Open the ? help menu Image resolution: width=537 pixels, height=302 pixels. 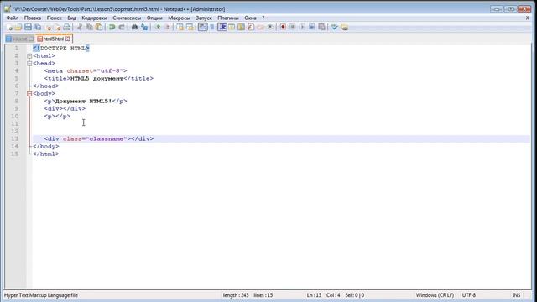(x=263, y=18)
